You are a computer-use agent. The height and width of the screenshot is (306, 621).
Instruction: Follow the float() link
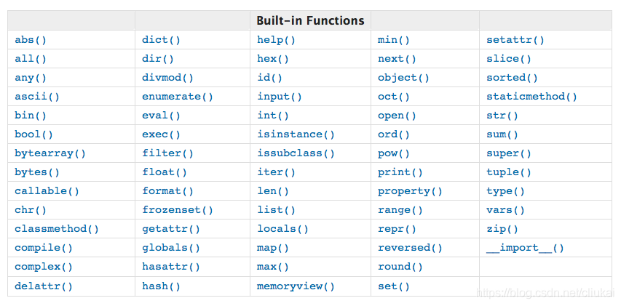(165, 172)
